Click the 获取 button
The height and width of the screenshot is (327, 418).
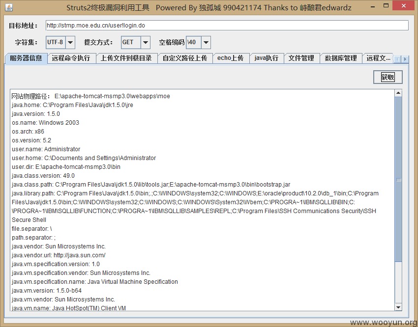click(388, 77)
